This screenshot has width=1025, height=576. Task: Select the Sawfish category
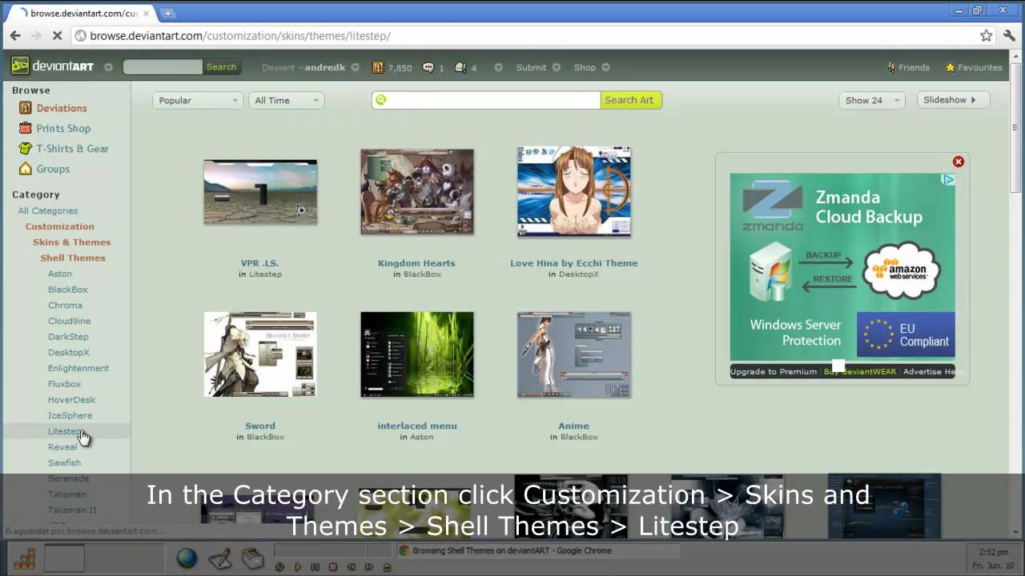point(64,462)
